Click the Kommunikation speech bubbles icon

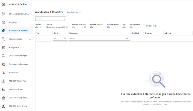pos(3,39)
